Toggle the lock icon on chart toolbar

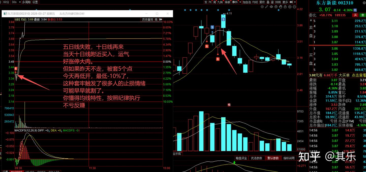click(285, 7)
